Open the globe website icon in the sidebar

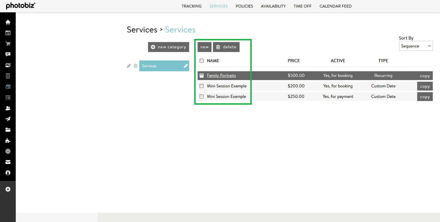8,151
